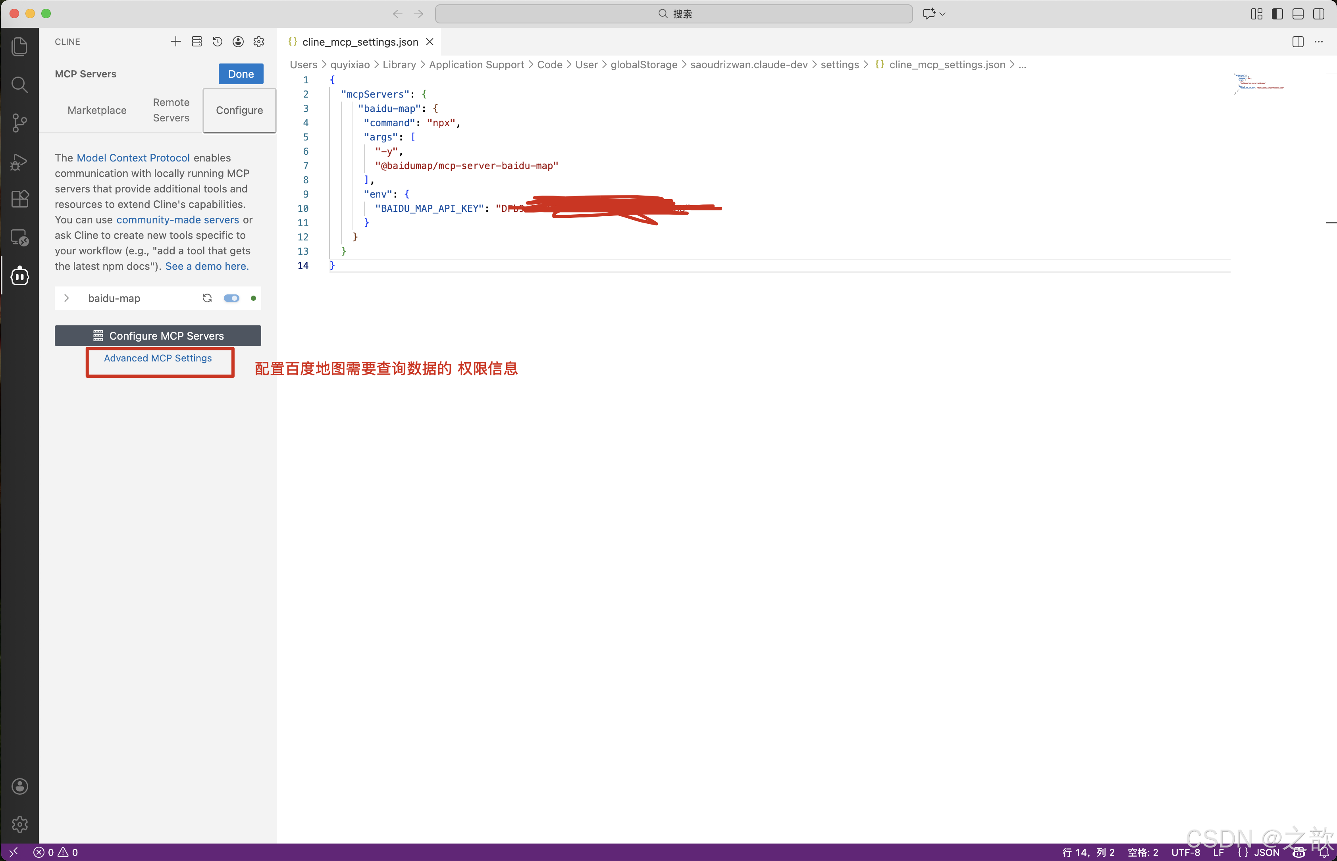Open the editor more actions menu

[x=1318, y=41]
